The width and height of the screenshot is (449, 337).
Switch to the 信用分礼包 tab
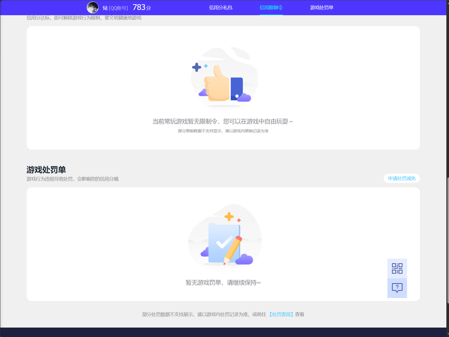point(221,8)
